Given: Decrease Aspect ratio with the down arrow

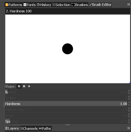Looking at the screenshot, I should pyautogui.click(x=129, y=111).
